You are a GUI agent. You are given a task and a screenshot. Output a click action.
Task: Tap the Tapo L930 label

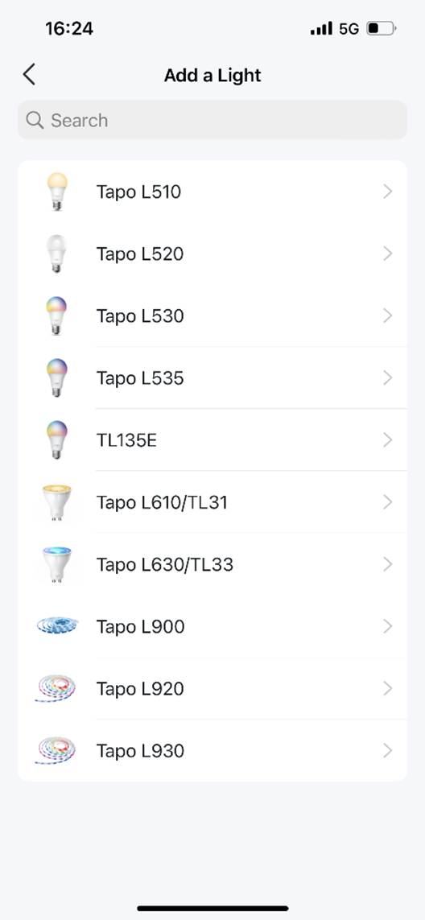click(x=140, y=750)
